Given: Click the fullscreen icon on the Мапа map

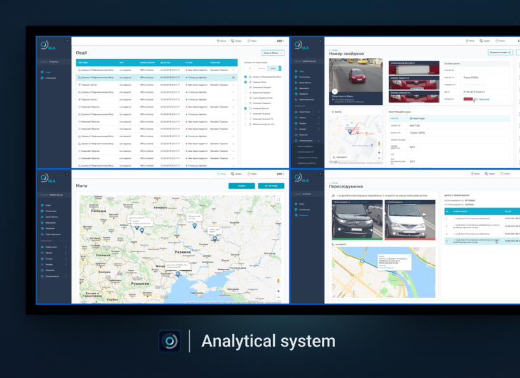Looking at the screenshot, I should [x=278, y=200].
